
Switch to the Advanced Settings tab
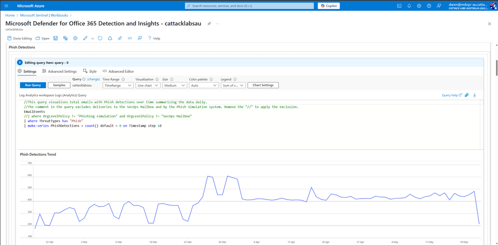click(59, 71)
